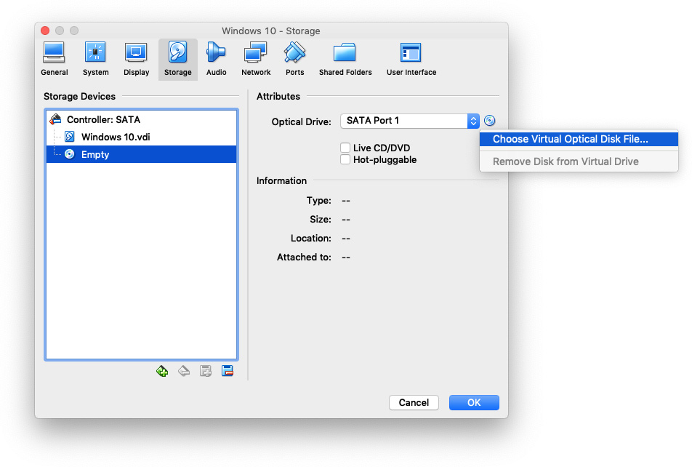
Task: Enable the Live CD/DVD checkbox
Action: (346, 148)
